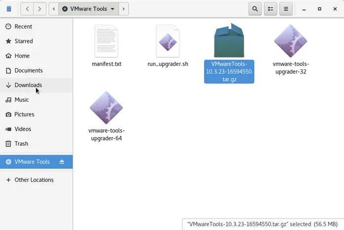Image resolution: width=344 pixels, height=230 pixels.
Task: Open Other Locations in the sidebar
Action: (x=36, y=180)
